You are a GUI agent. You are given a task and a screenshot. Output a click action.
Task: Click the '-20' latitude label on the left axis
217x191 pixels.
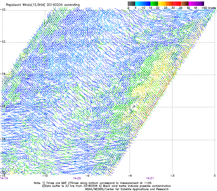tap(3, 172)
